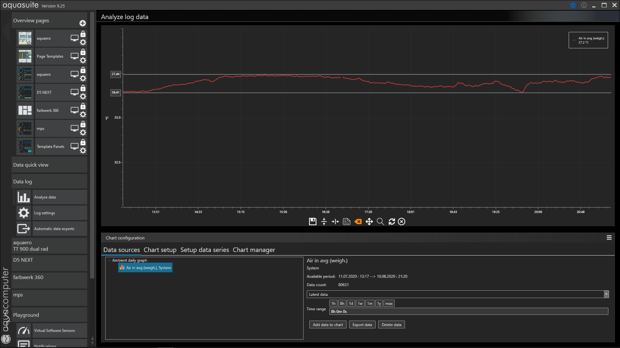Add a new overview page with plus icon
This screenshot has width=620, height=348.
tap(83, 23)
